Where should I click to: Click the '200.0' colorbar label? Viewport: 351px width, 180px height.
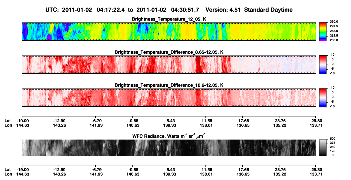334,40
